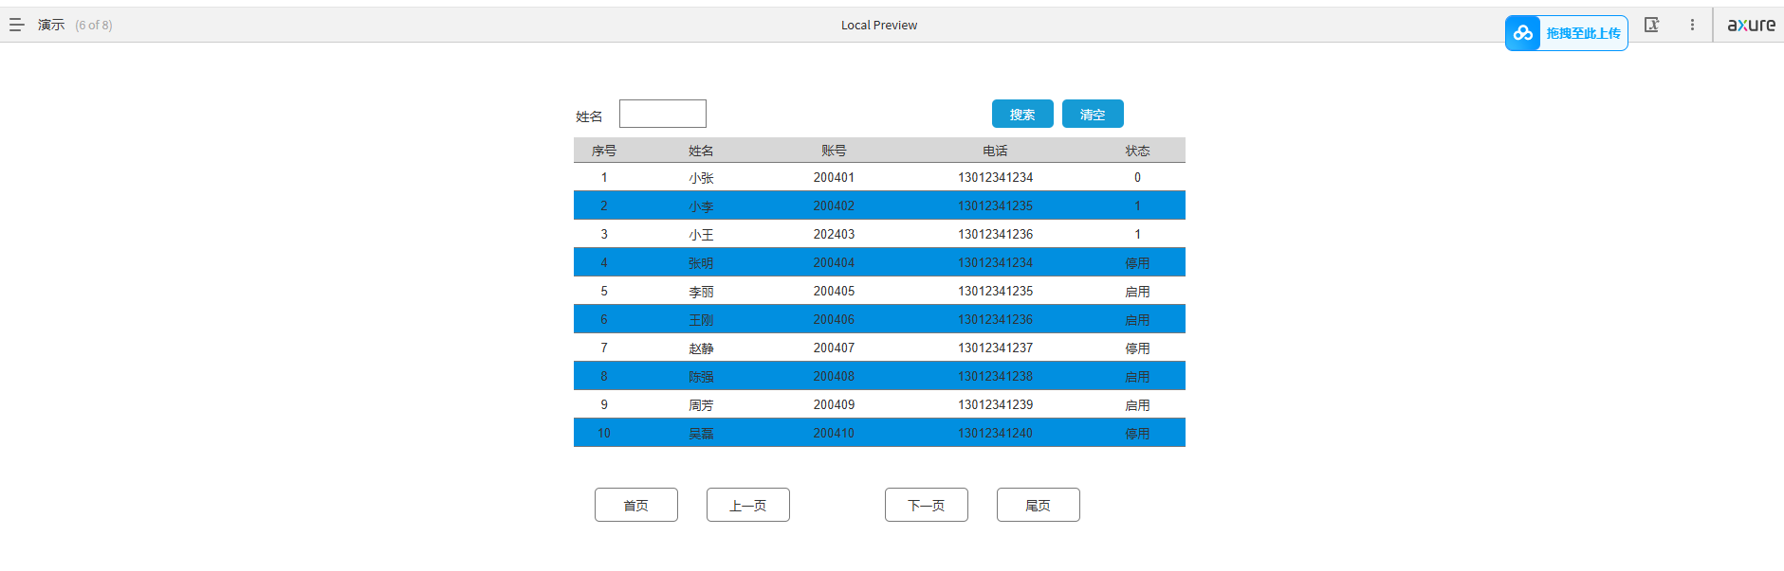
Task: Click the (6 of 8) page counter
Action: 94,25
